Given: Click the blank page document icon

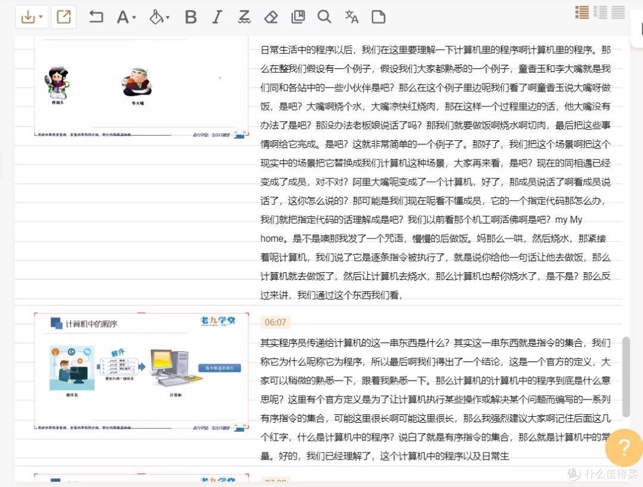Looking at the screenshot, I should tap(378, 17).
